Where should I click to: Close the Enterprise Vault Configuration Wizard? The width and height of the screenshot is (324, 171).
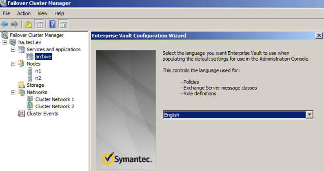(319, 35)
